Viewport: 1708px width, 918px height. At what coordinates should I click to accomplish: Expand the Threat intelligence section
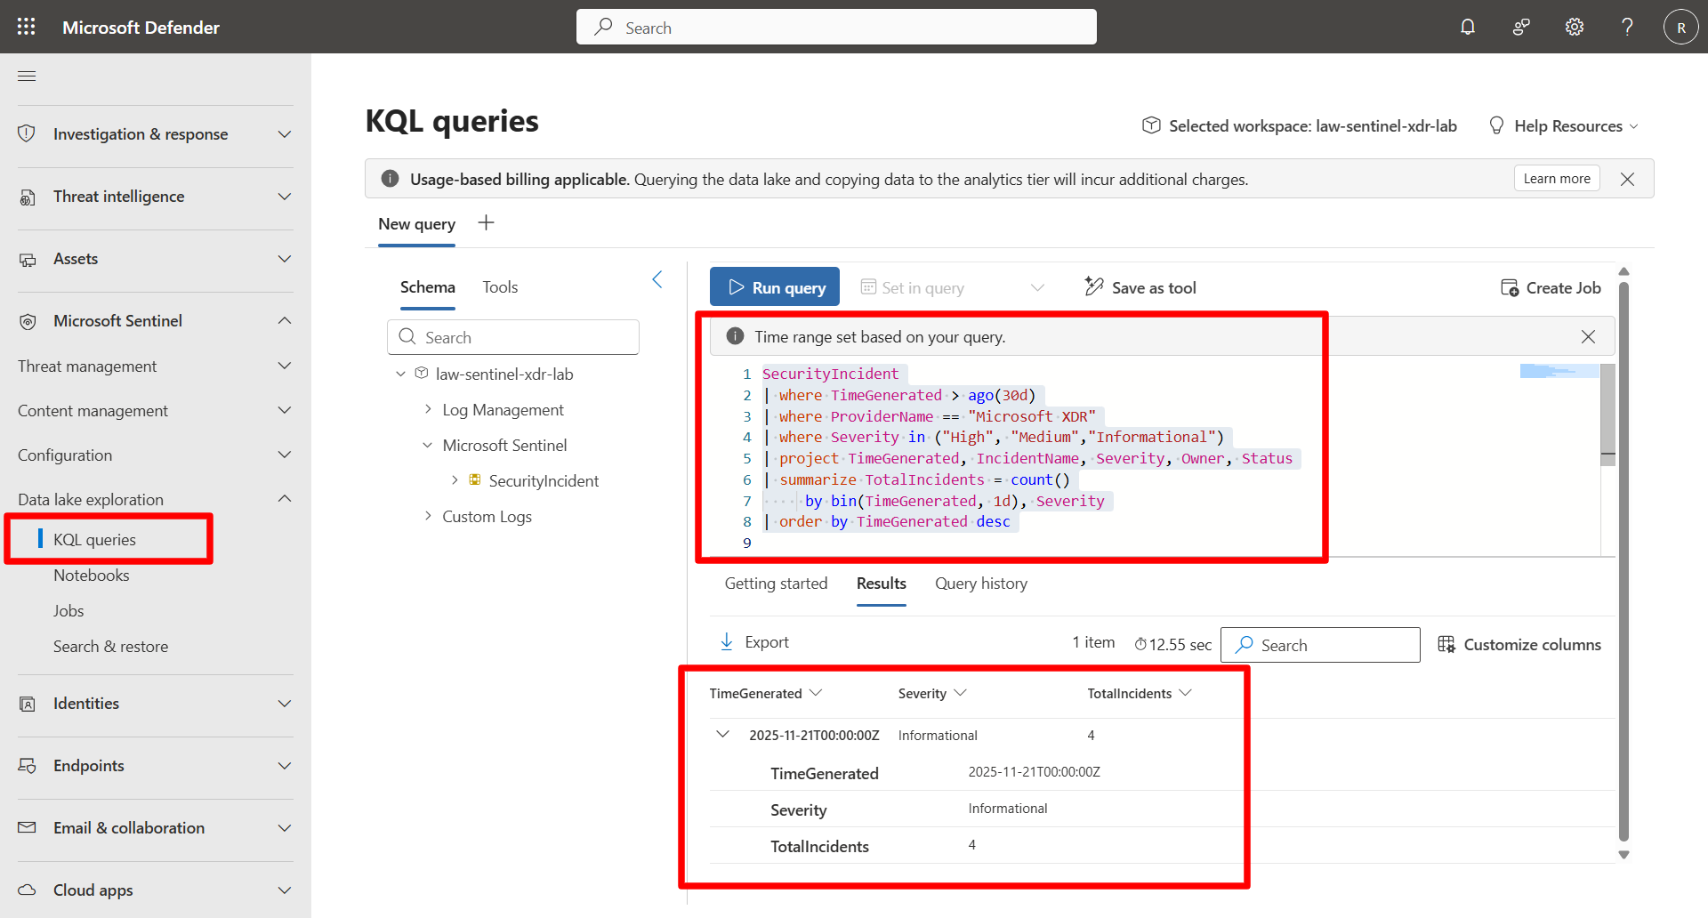click(285, 196)
